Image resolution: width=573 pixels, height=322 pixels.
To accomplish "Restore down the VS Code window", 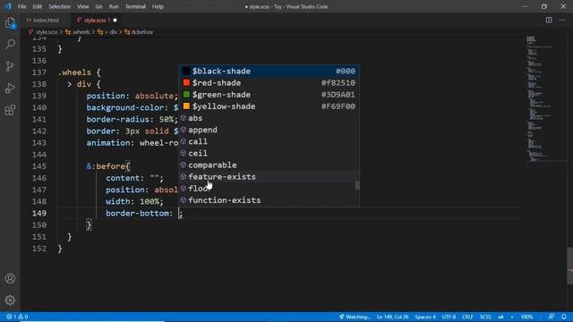I will (x=544, y=6).
